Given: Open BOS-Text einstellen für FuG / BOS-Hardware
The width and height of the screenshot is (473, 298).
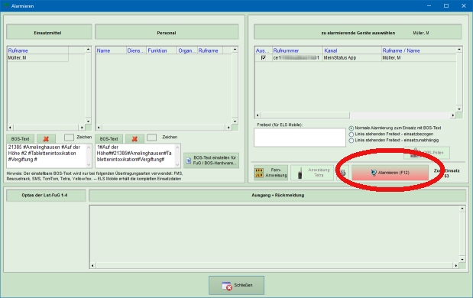Looking at the screenshot, I should [x=212, y=160].
